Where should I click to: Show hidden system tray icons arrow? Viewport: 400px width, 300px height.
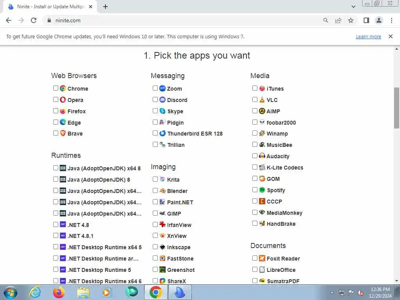click(332, 293)
